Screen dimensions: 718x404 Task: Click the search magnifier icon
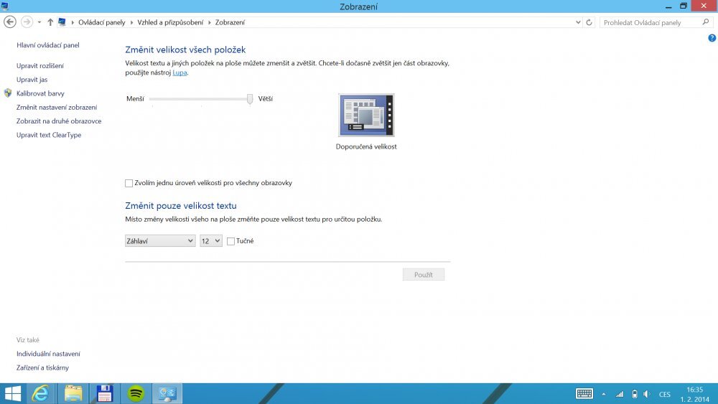pyautogui.click(x=706, y=22)
